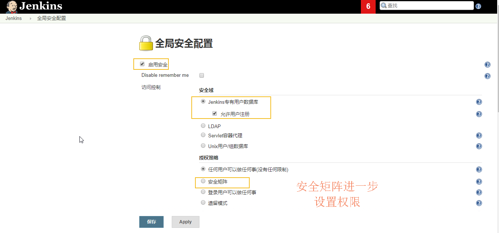
Task: Click the 保存 button
Action: [x=151, y=222]
